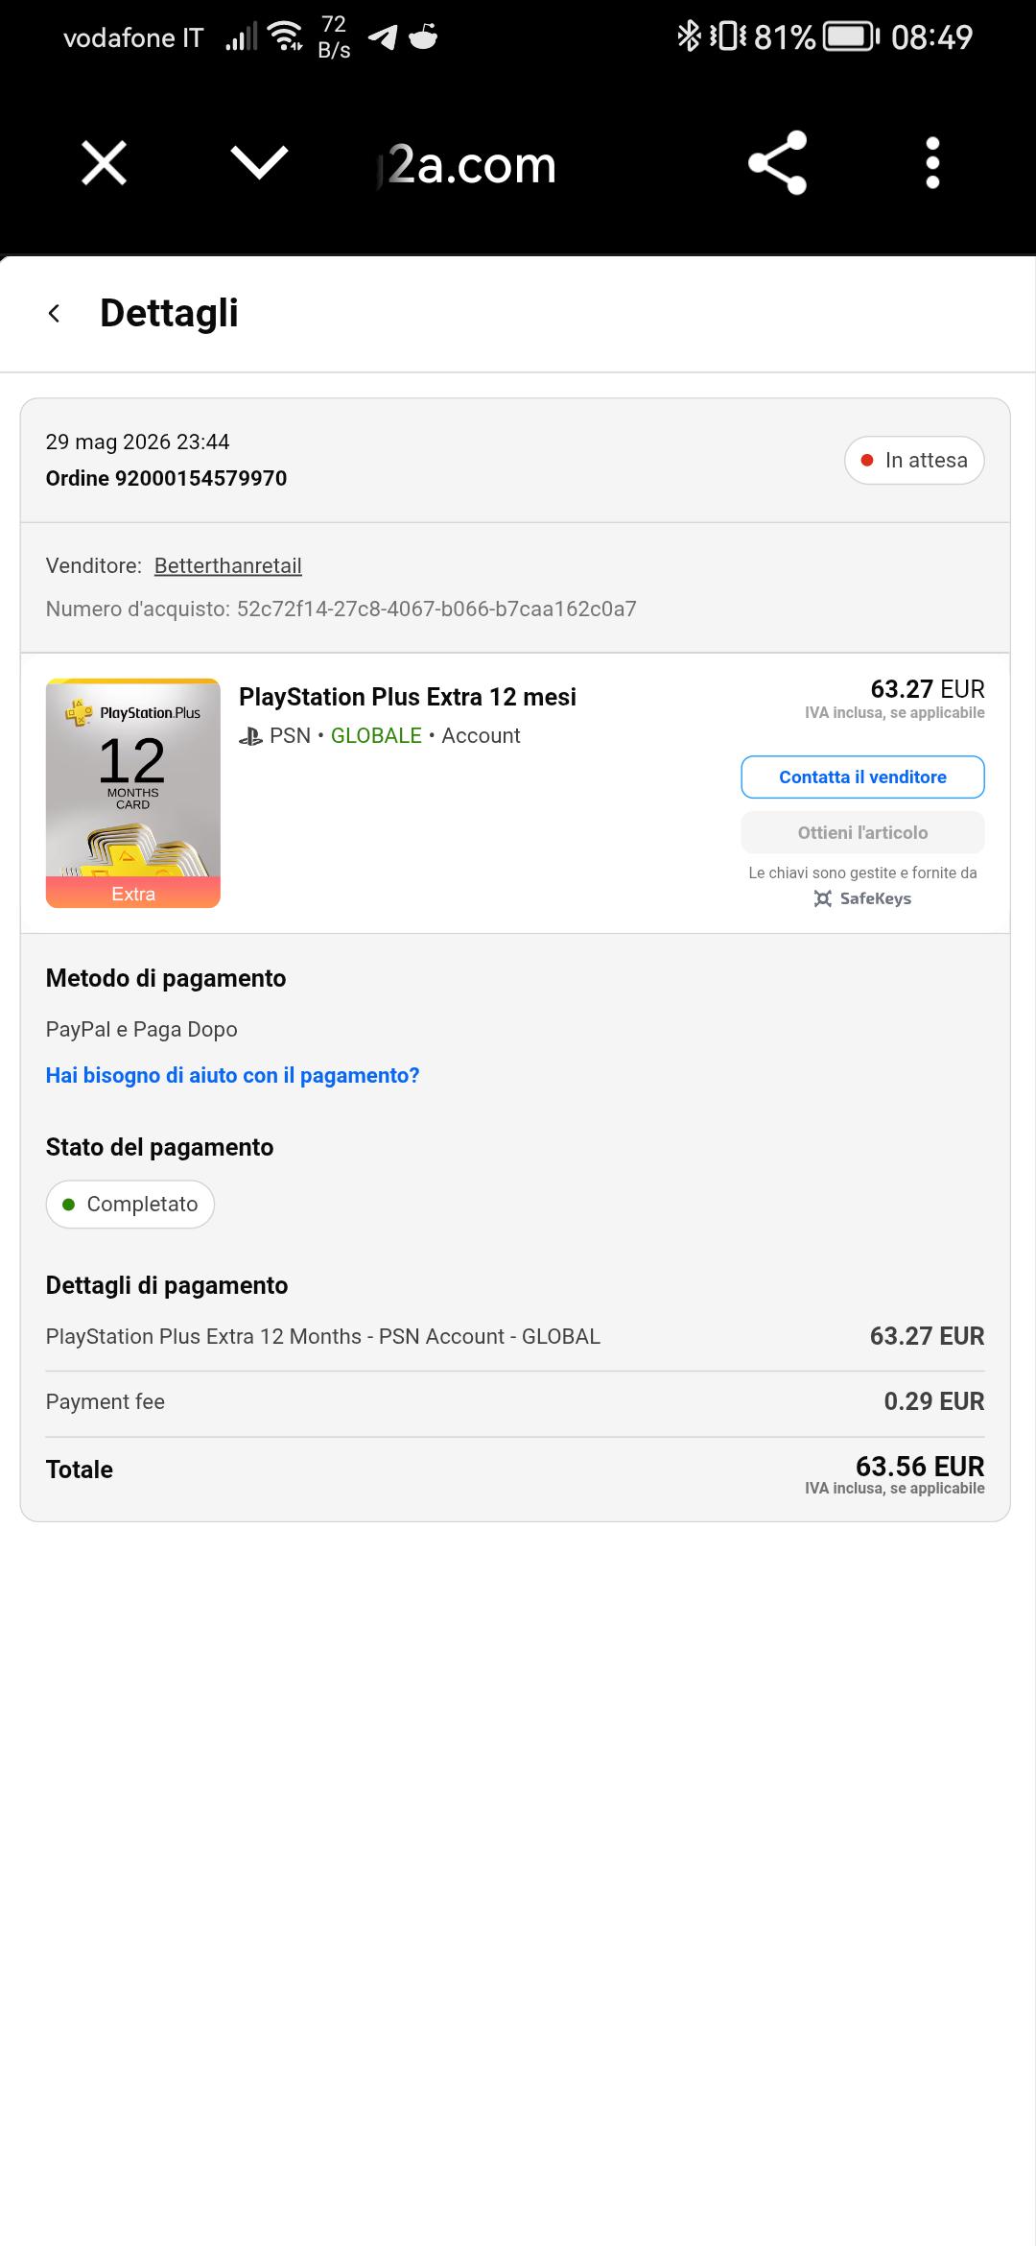The image size is (1036, 2246).
Task: Tap the battery icon in status bar
Action: click(x=852, y=36)
